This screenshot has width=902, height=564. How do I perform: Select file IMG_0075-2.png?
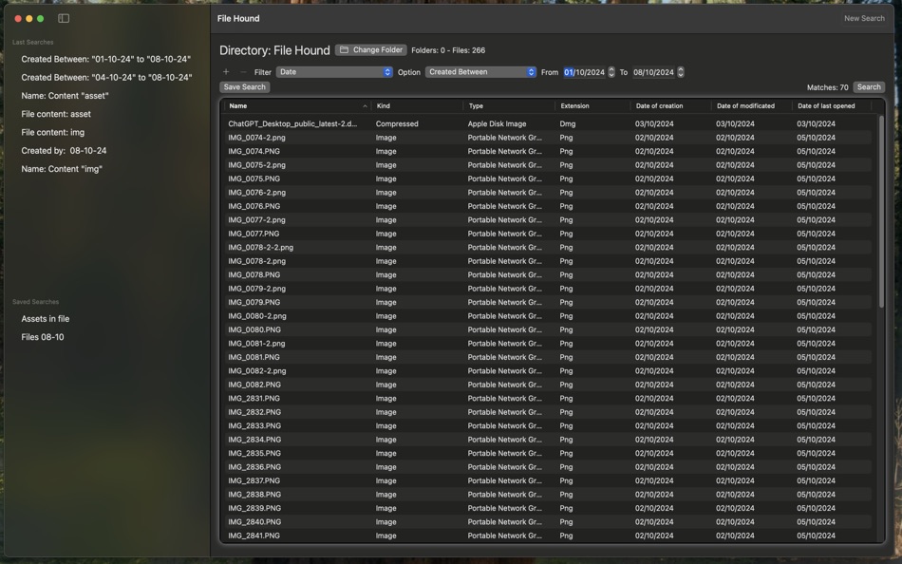[x=548, y=165]
